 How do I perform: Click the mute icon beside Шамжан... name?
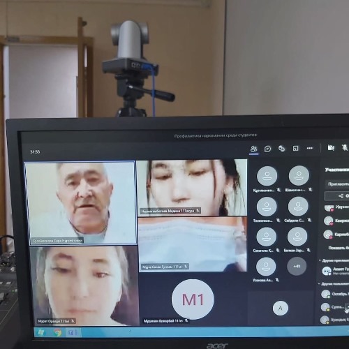tap(310, 190)
